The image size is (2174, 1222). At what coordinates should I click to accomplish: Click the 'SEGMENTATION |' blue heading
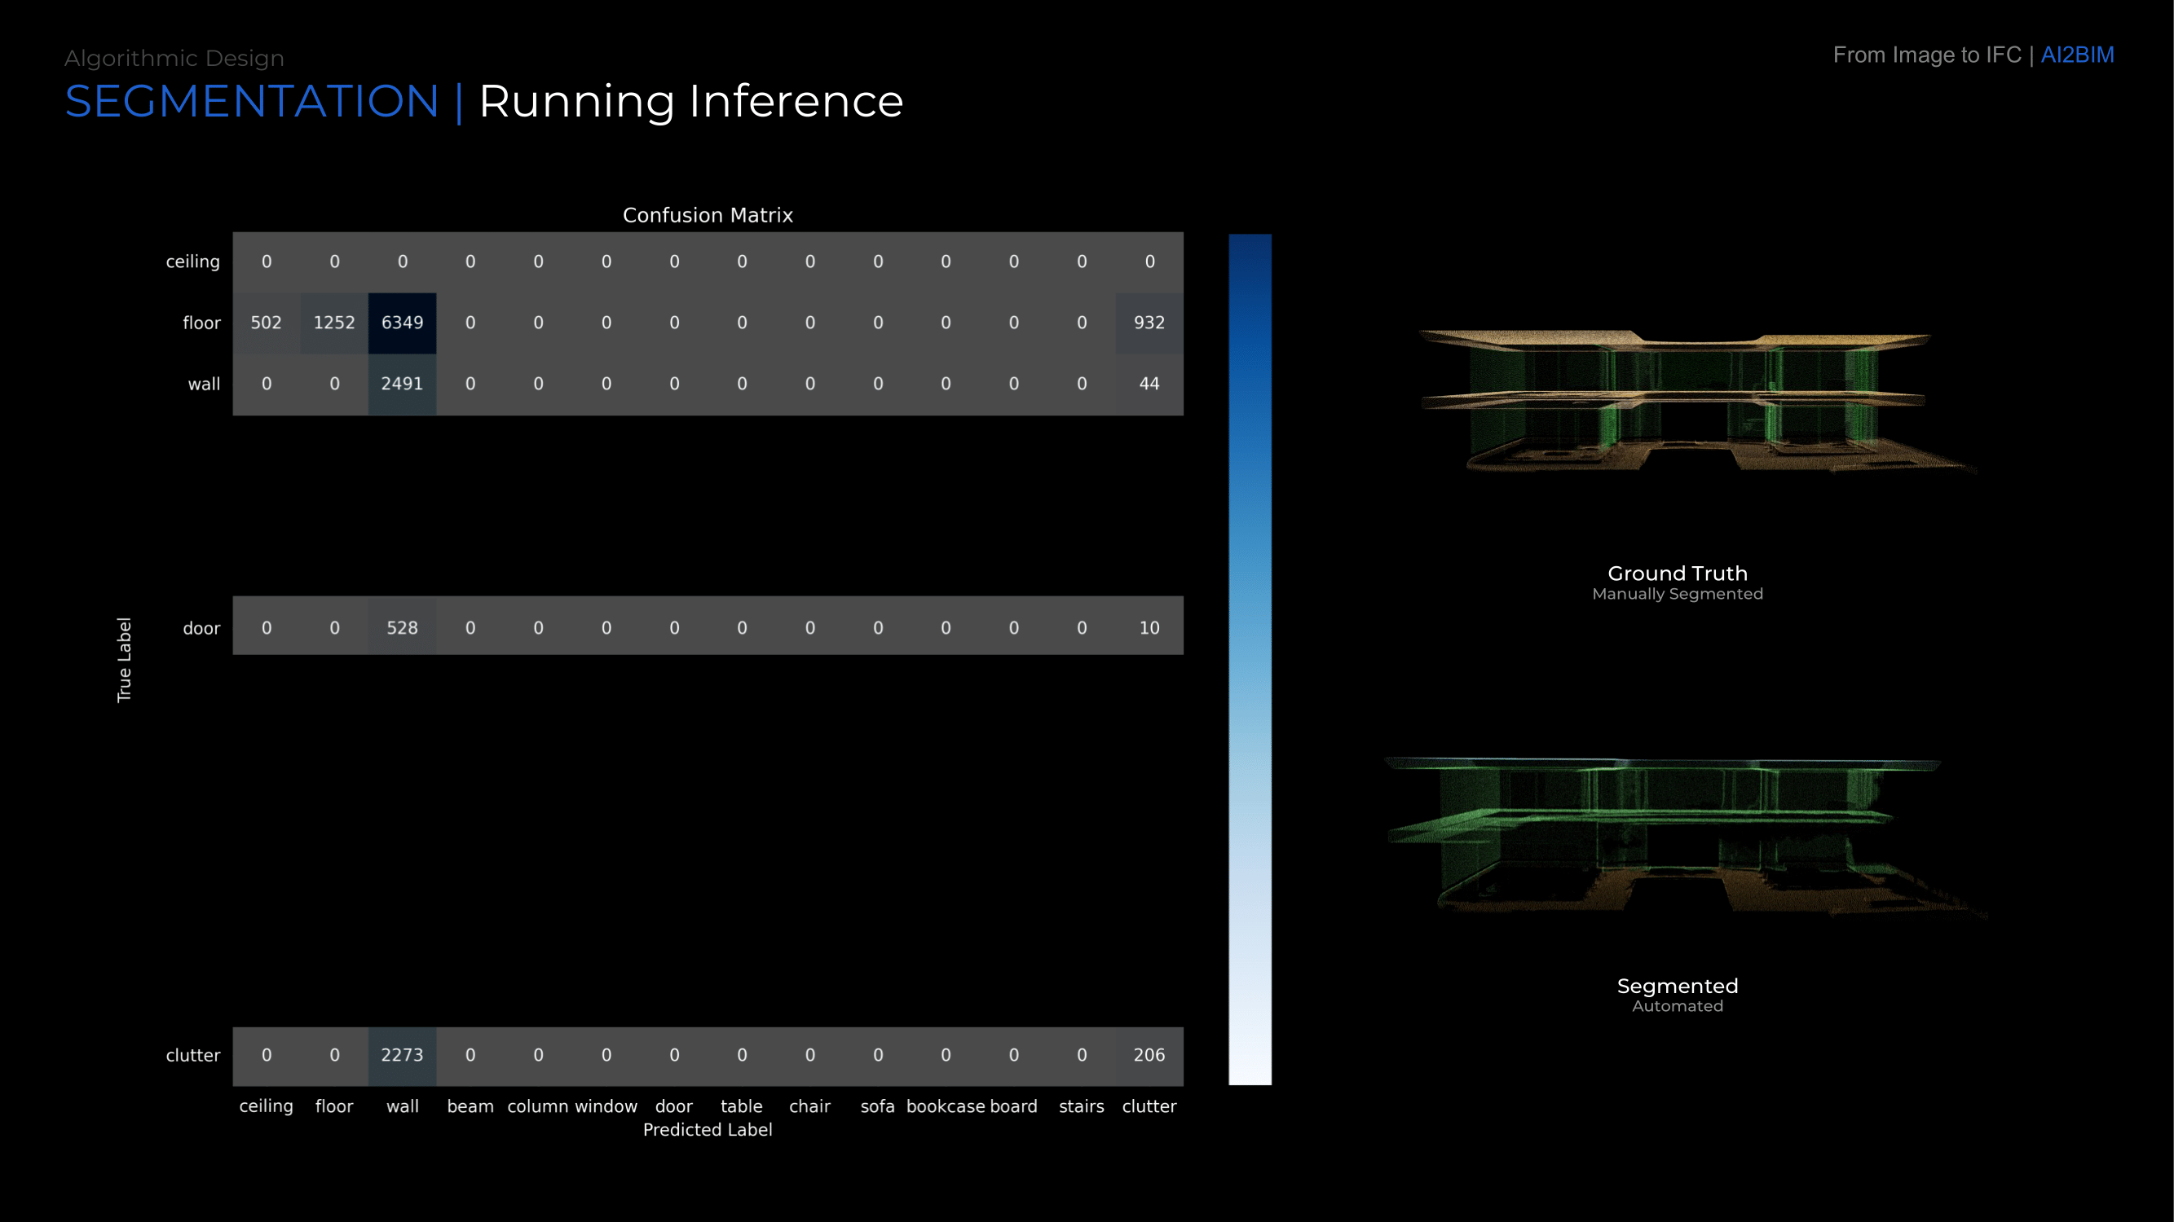[264, 101]
